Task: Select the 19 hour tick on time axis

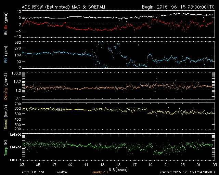Action: 150,165
